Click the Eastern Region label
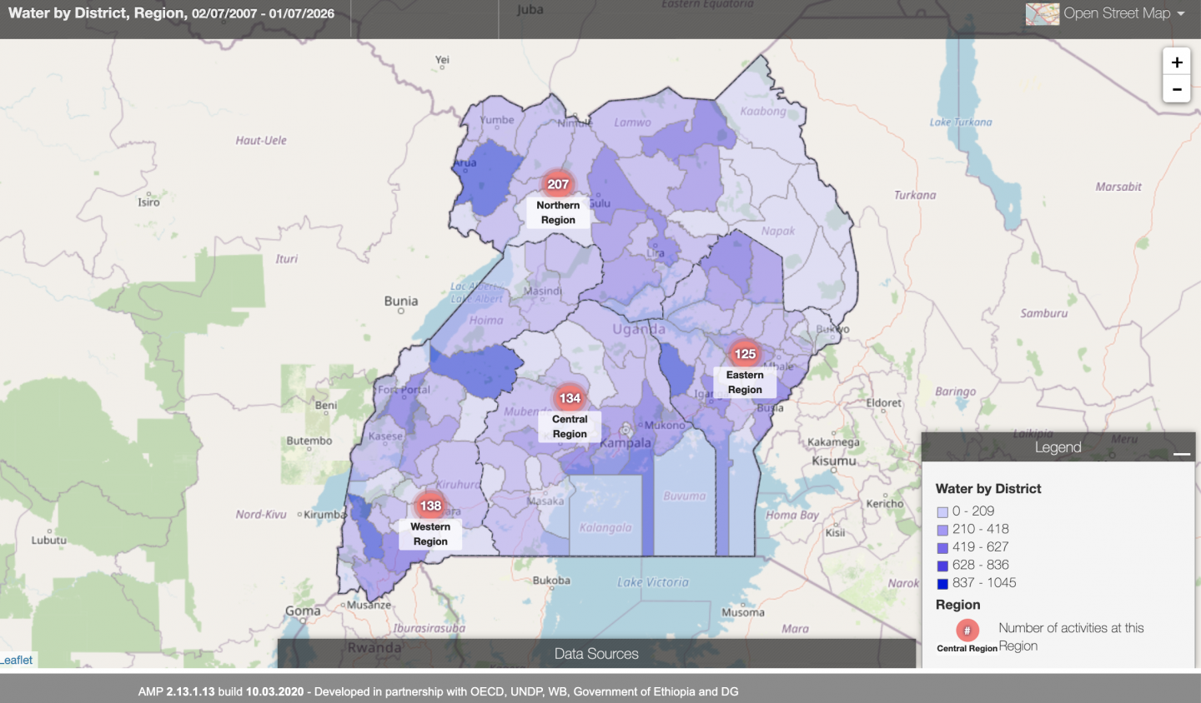 (x=745, y=382)
